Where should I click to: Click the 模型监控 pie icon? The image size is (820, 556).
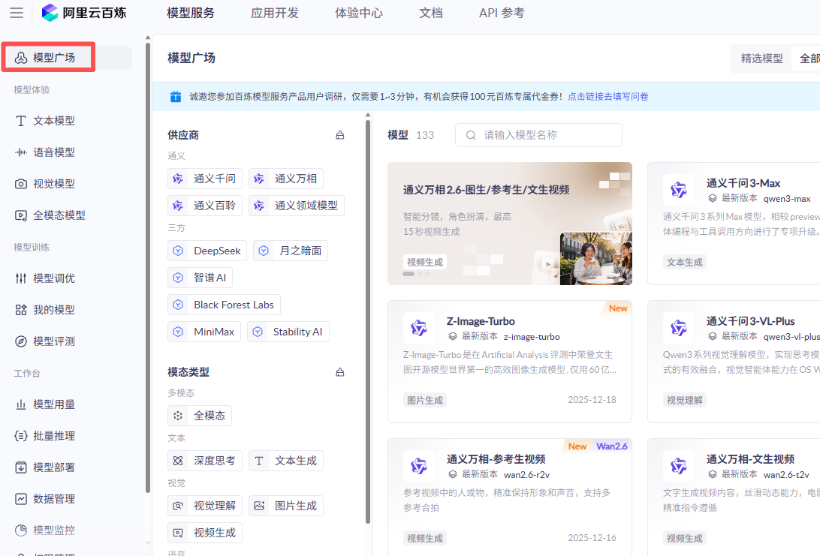[21, 530]
